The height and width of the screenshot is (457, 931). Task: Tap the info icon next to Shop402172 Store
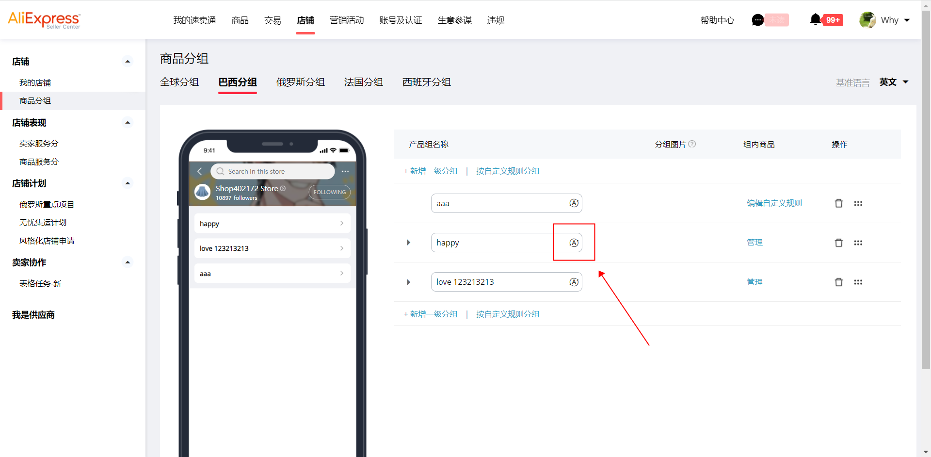283,188
